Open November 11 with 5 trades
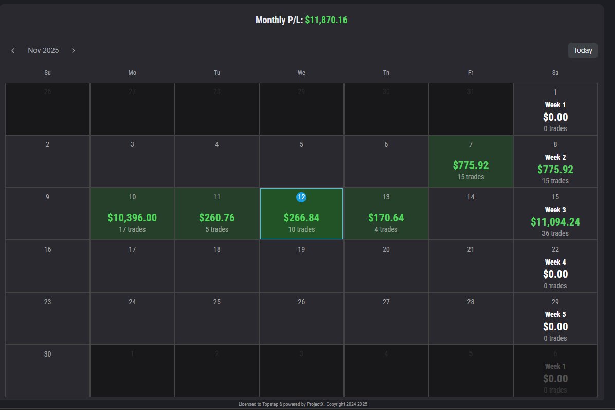 tap(216, 213)
